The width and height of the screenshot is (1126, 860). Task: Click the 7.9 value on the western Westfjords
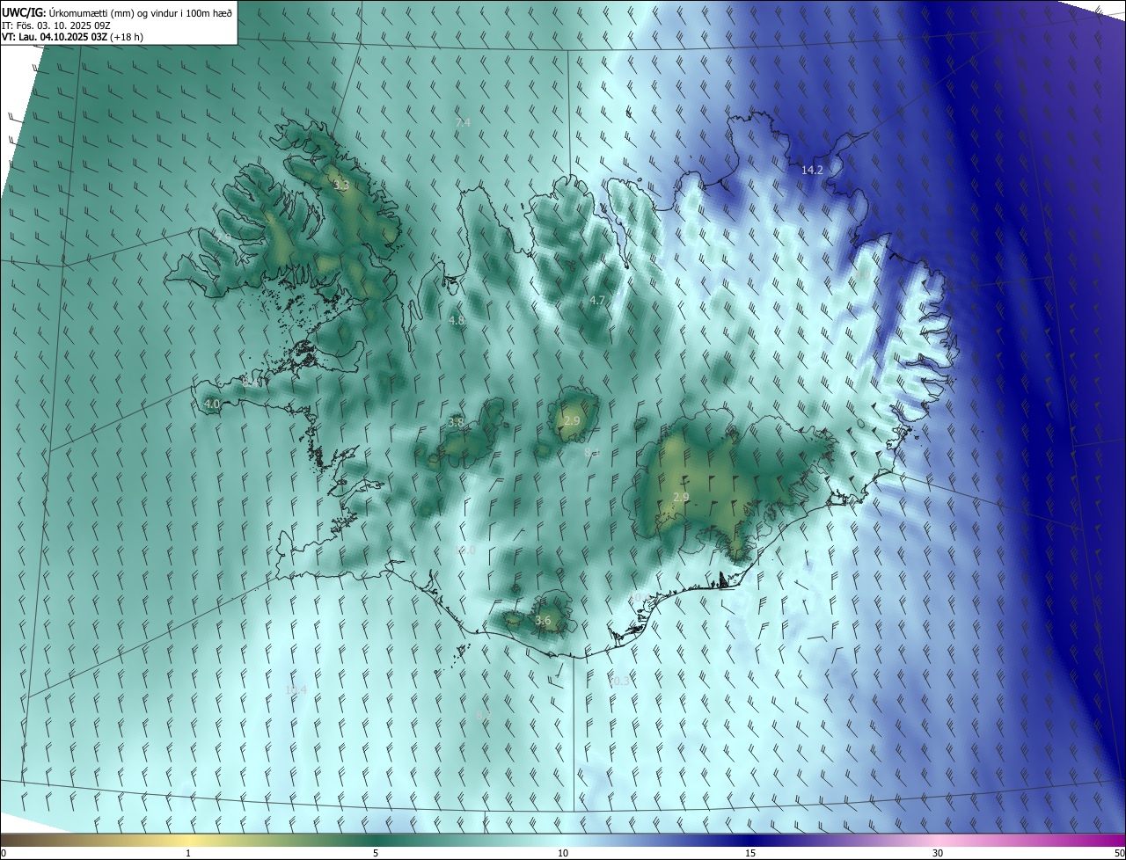tap(223, 237)
